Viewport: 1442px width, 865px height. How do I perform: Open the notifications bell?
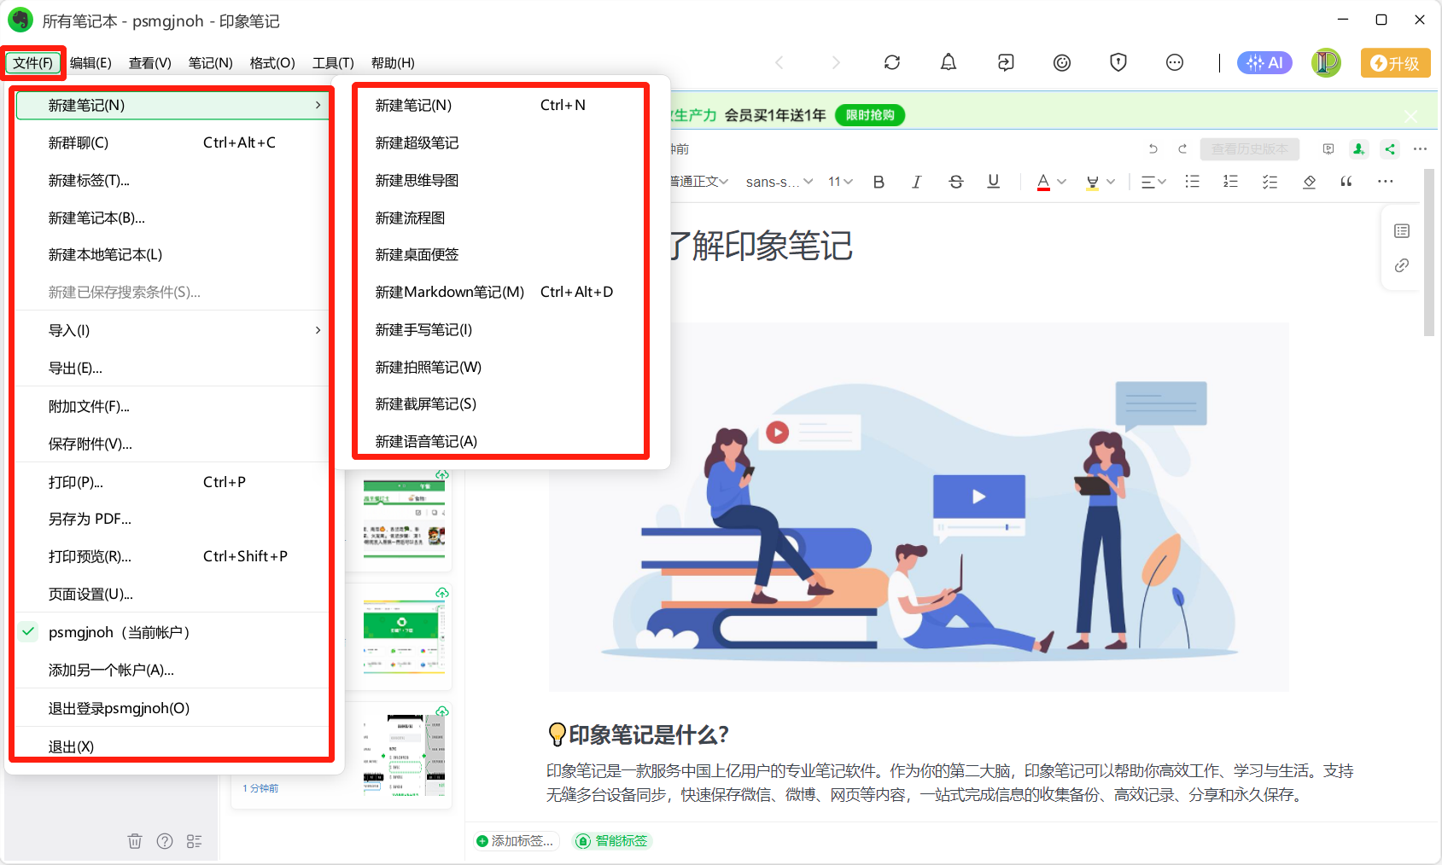coord(949,62)
